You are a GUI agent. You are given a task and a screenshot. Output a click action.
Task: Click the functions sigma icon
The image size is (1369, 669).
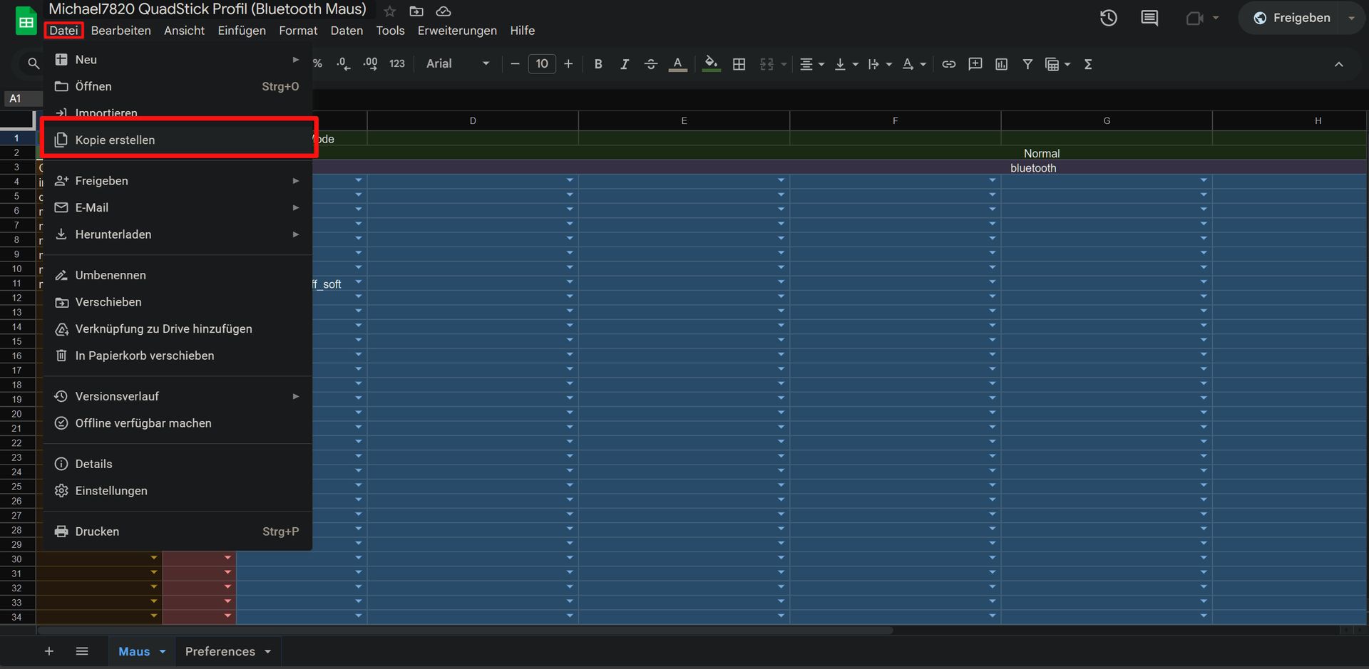[1088, 64]
